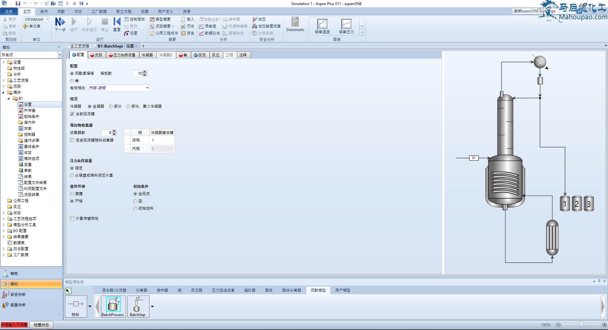The width and height of the screenshot is (608, 330).
Task: Click the 下一步 (Next) ribbon icon
Action: [60, 24]
